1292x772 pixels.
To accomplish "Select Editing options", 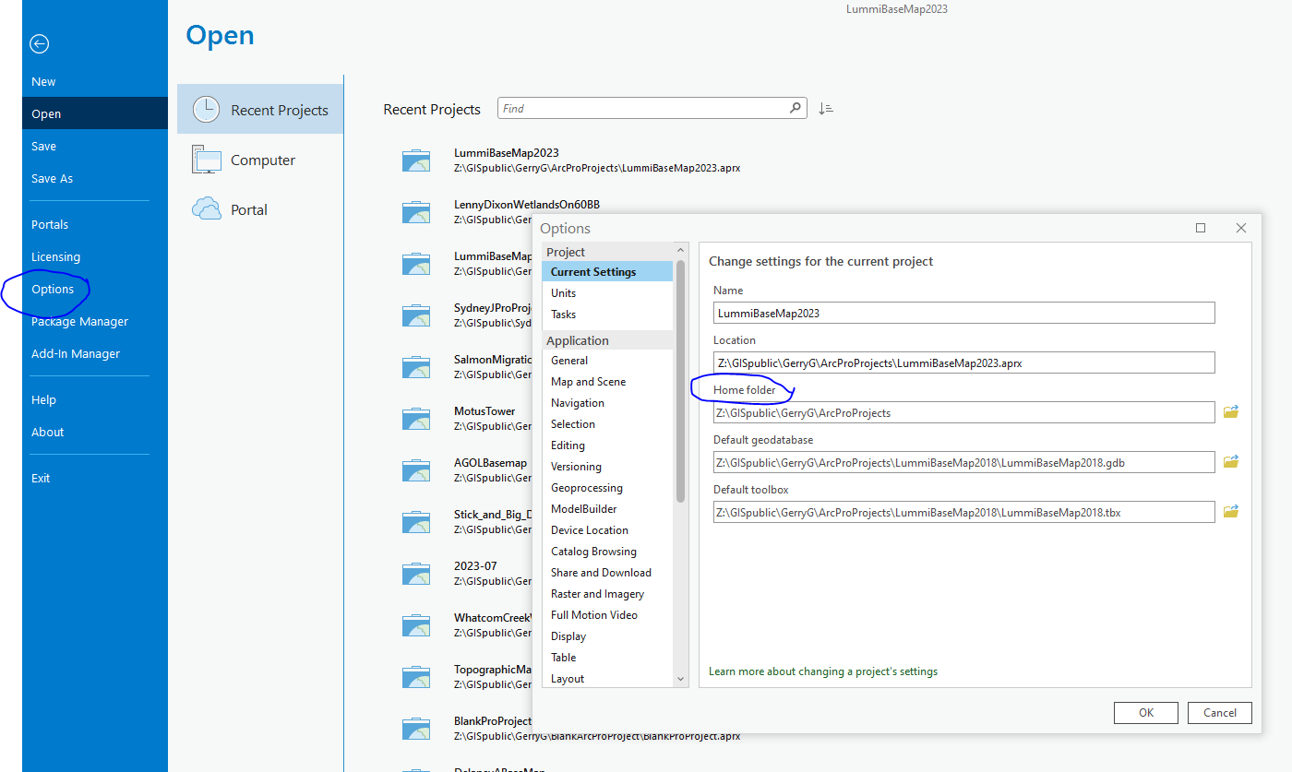I will click(608, 445).
